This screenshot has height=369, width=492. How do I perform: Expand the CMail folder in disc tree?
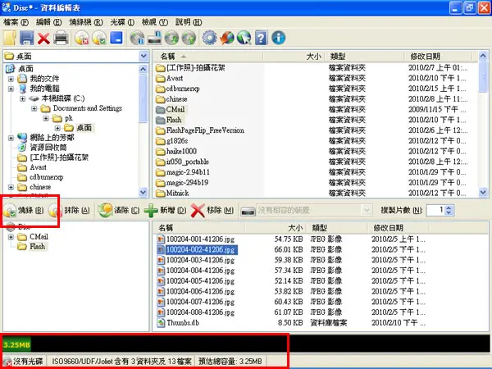point(11,237)
